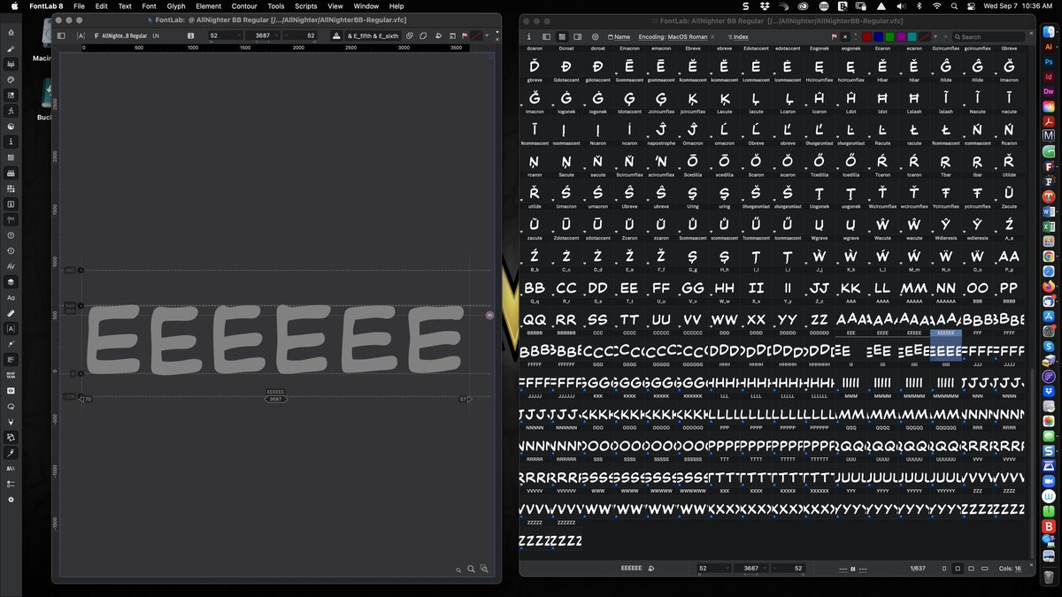Pick the teal color flag swatch
Image resolution: width=1062 pixels, height=597 pixels.
point(912,37)
